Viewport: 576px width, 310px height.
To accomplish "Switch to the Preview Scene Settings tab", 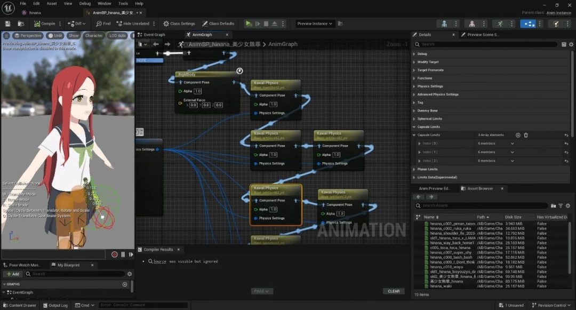I will (483, 35).
